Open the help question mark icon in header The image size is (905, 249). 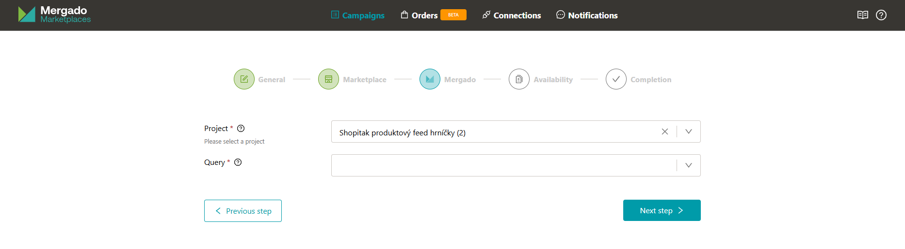[x=881, y=15]
